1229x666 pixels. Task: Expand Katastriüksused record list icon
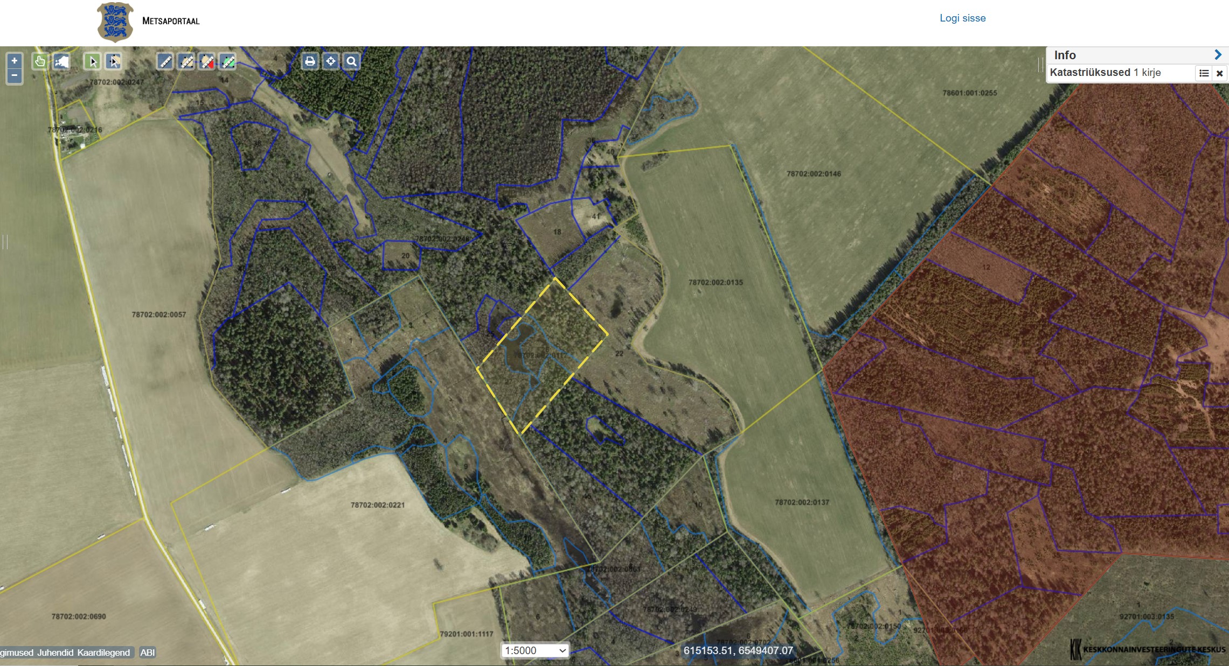(1204, 73)
